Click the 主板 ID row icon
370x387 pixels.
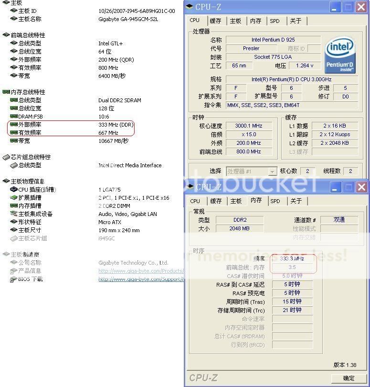point(14,11)
